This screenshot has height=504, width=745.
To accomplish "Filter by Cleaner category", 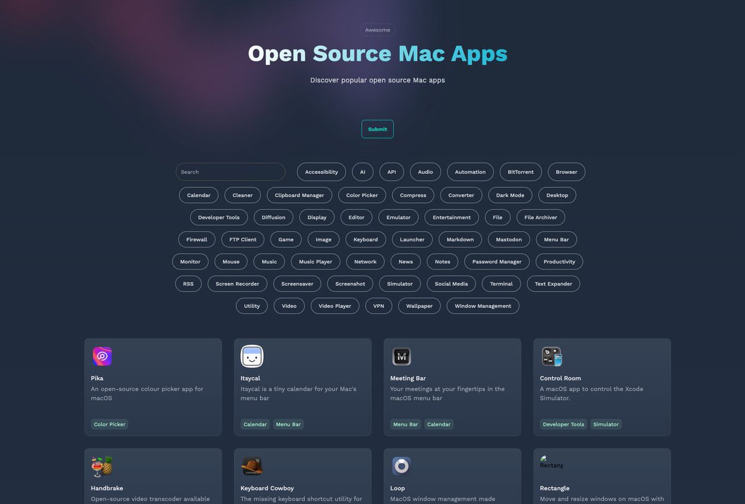I will 243,195.
